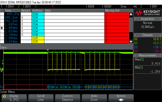Click the lister scrollbar thumb
Viewport: 162px width, 102px height.
tap(131, 25)
